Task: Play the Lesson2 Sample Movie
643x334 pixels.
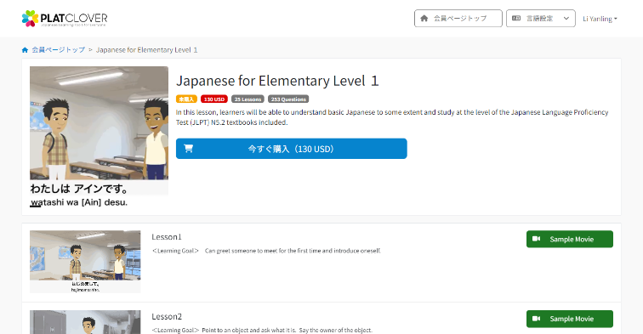Action: [570, 319]
